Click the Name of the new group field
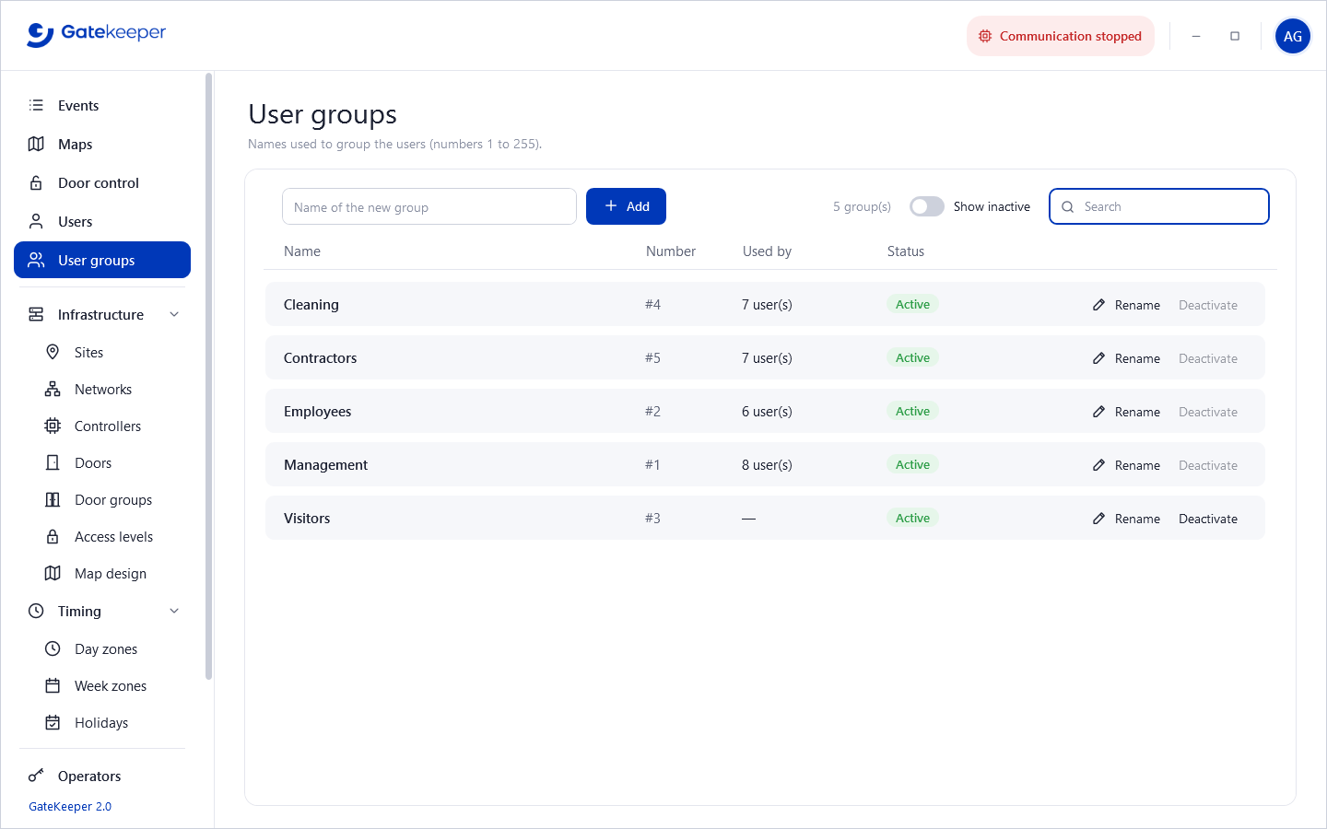 click(x=429, y=206)
